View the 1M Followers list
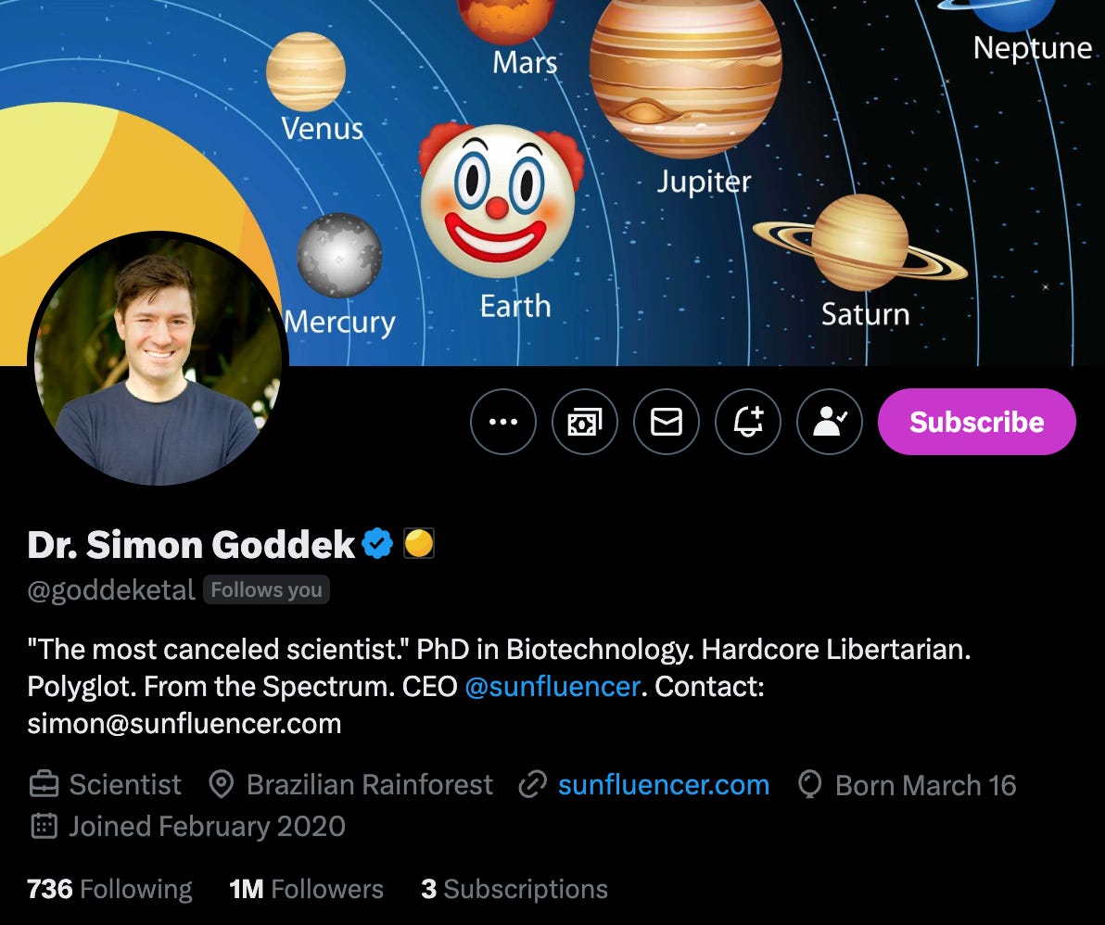 click(x=306, y=889)
